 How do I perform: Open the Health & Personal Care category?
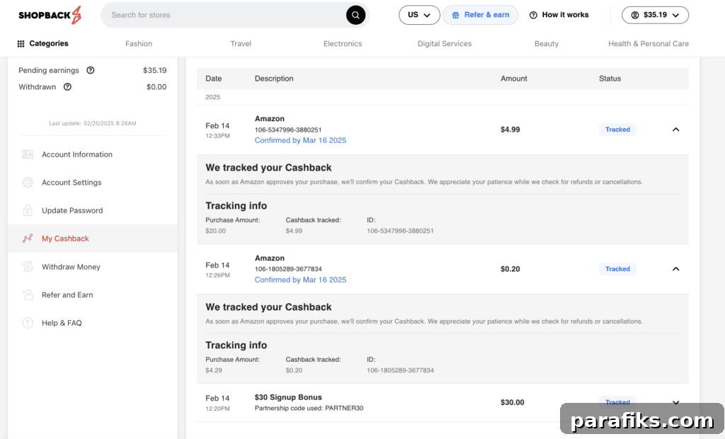coord(649,43)
